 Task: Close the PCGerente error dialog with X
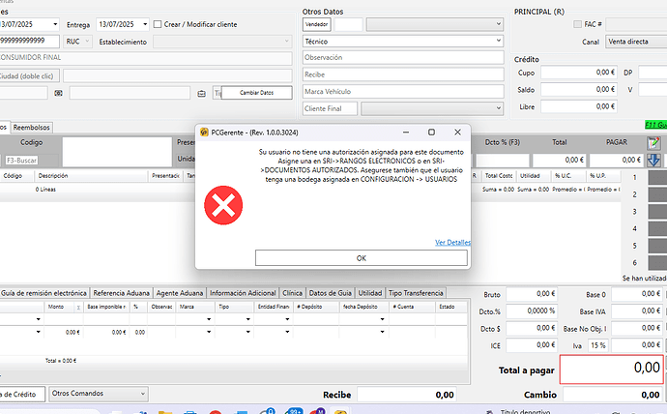(457, 133)
